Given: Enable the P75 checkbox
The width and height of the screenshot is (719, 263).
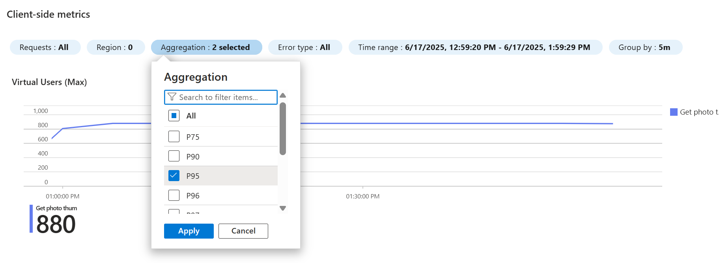Looking at the screenshot, I should coord(174,137).
